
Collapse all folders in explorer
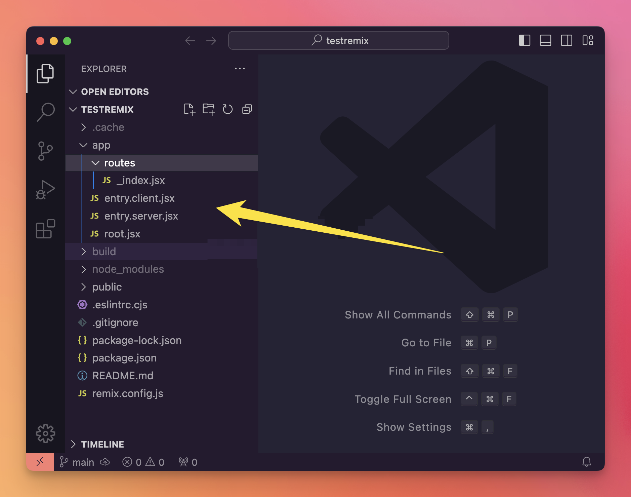[x=247, y=110]
